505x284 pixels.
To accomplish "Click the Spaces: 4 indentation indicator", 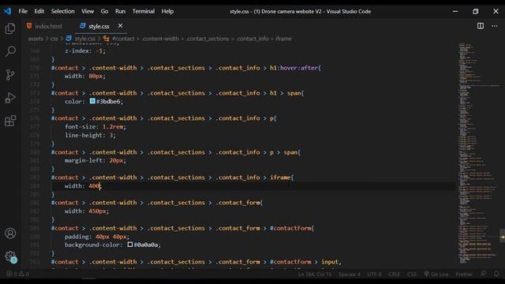I will 349,274.
